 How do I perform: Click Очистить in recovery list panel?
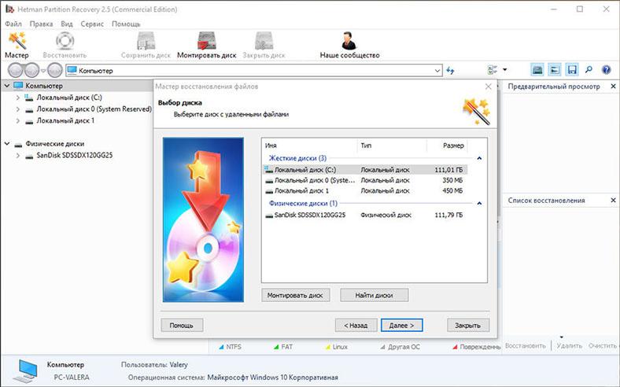tap(602, 346)
